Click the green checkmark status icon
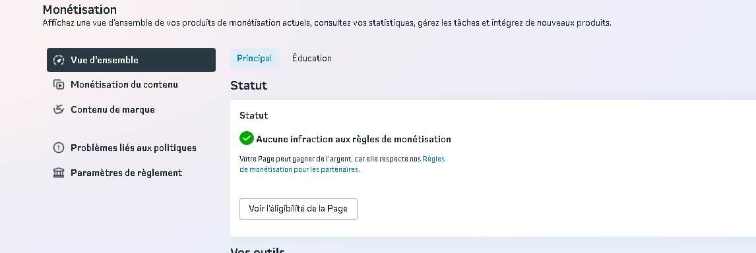The width and height of the screenshot is (756, 253). (246, 138)
